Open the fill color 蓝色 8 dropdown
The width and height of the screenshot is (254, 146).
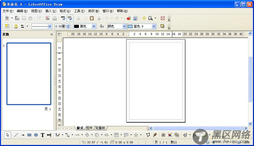point(154,26)
